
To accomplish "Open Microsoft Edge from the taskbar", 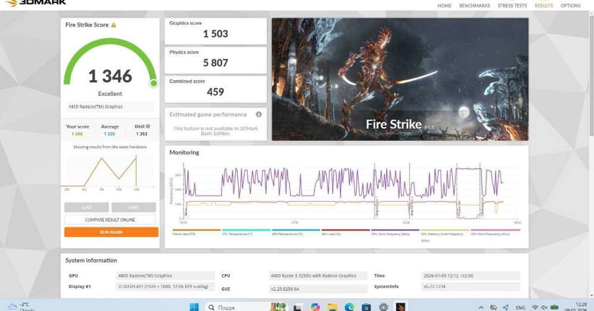I will click(349, 307).
